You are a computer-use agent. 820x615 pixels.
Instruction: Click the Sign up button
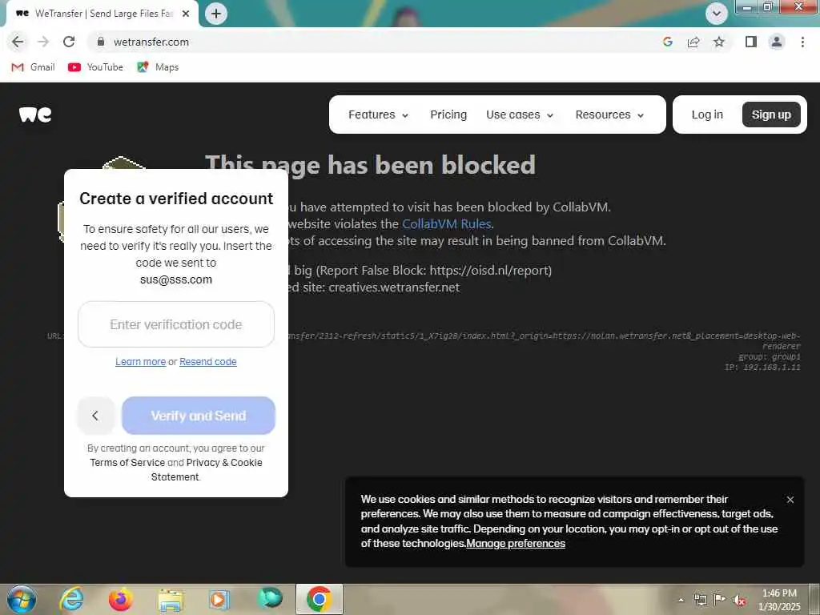[x=771, y=115]
